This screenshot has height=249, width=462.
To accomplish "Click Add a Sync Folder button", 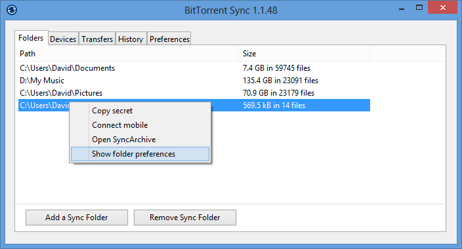I will [77, 218].
